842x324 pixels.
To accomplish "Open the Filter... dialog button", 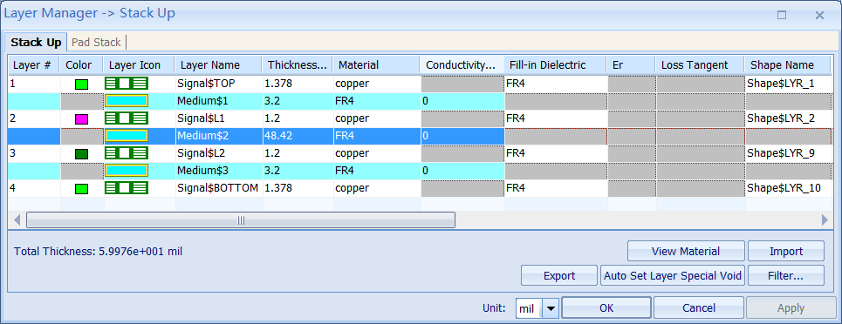I will (786, 276).
